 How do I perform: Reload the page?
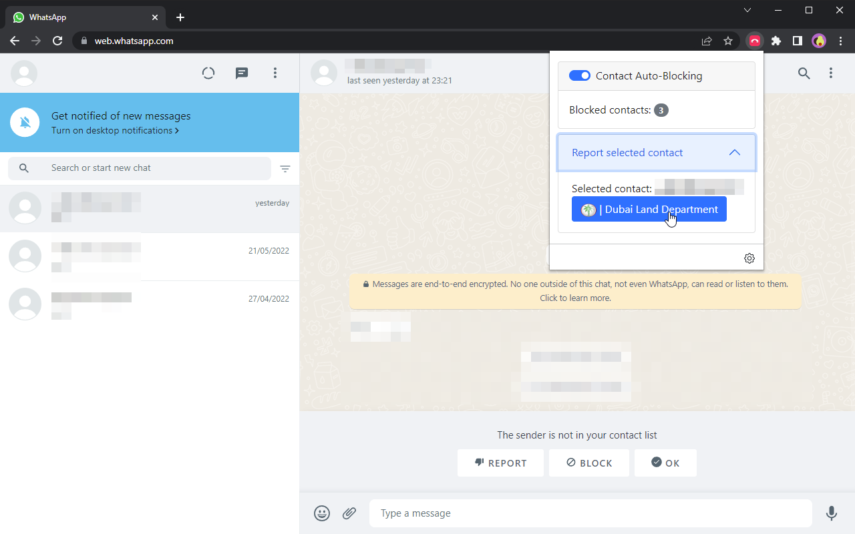pyautogui.click(x=57, y=41)
